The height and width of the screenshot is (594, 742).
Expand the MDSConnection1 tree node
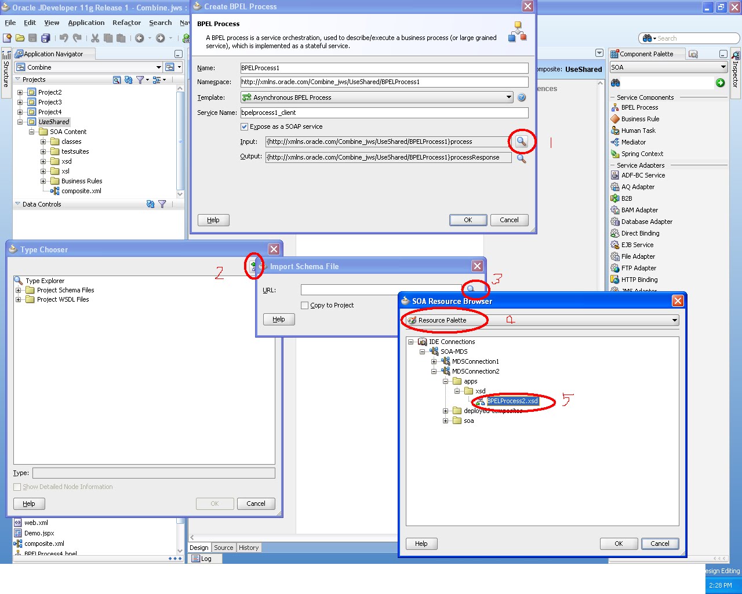point(435,361)
